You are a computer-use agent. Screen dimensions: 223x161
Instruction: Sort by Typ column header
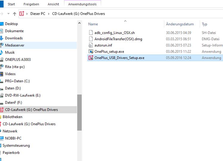click(205, 24)
